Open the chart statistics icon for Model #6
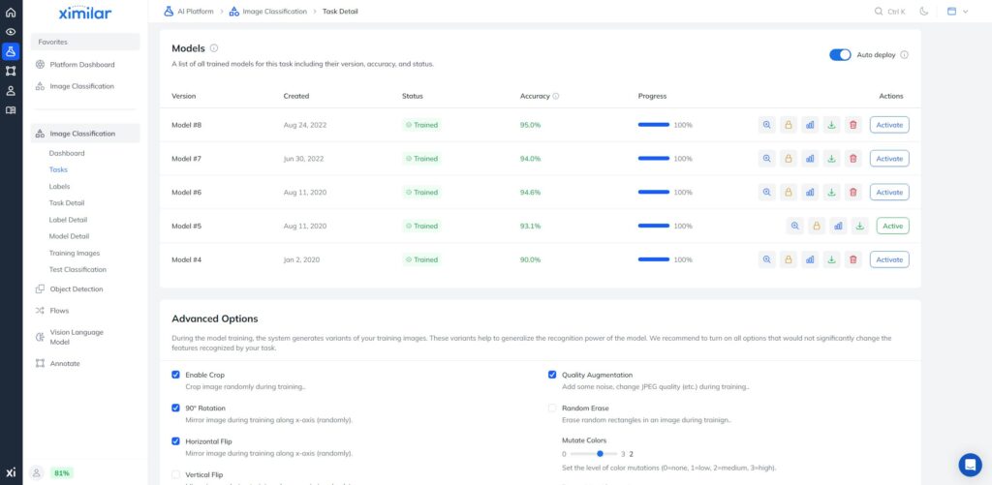Viewport: 992px width, 485px height. pos(810,193)
